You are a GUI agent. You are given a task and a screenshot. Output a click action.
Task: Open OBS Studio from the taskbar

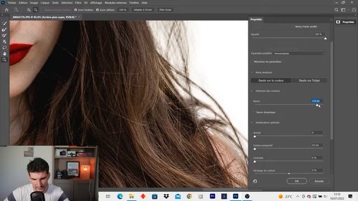[x=247, y=196]
